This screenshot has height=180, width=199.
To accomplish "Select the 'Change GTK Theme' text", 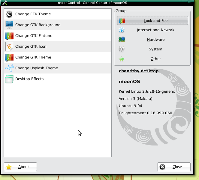I will pyautogui.click(x=33, y=57).
